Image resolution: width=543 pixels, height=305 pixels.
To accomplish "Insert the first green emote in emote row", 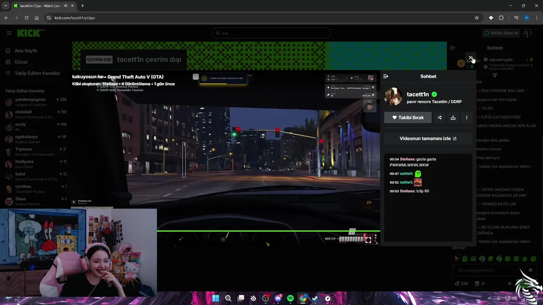I will tap(465, 259).
